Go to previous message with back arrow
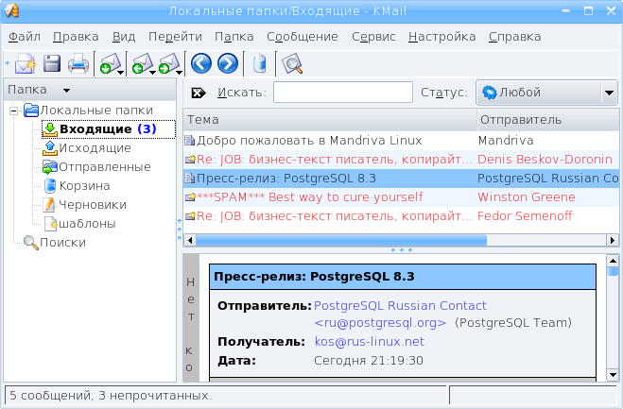The image size is (623, 409). (201, 63)
